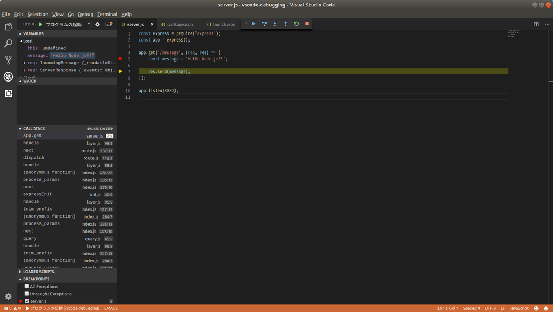Change indentation via Spaces: 4

471,308
